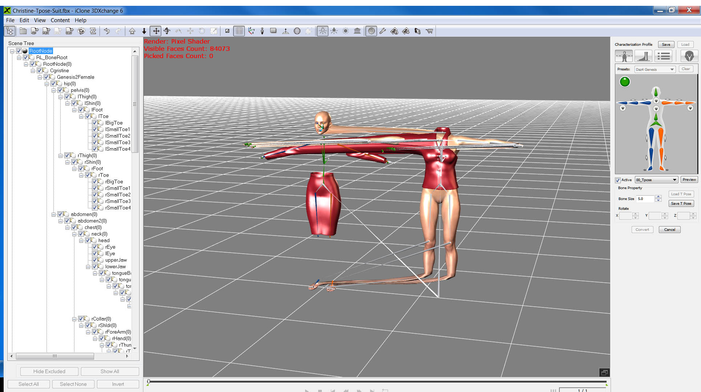Screen dimensions: 701x392
Task: Collapse the lThigh(0) tree node
Action: click(x=61, y=97)
